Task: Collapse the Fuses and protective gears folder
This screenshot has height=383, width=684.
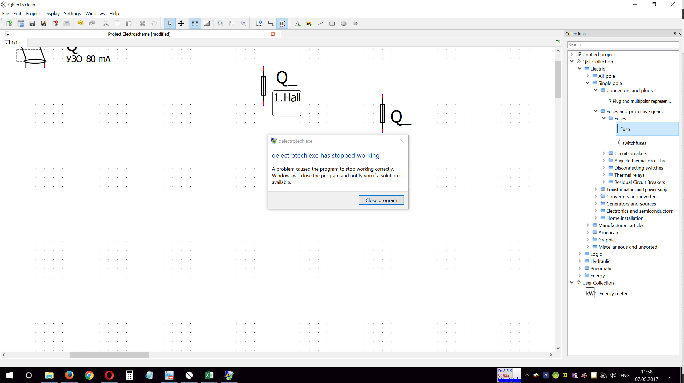Action: point(596,111)
